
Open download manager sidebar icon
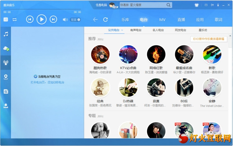point(6,105)
